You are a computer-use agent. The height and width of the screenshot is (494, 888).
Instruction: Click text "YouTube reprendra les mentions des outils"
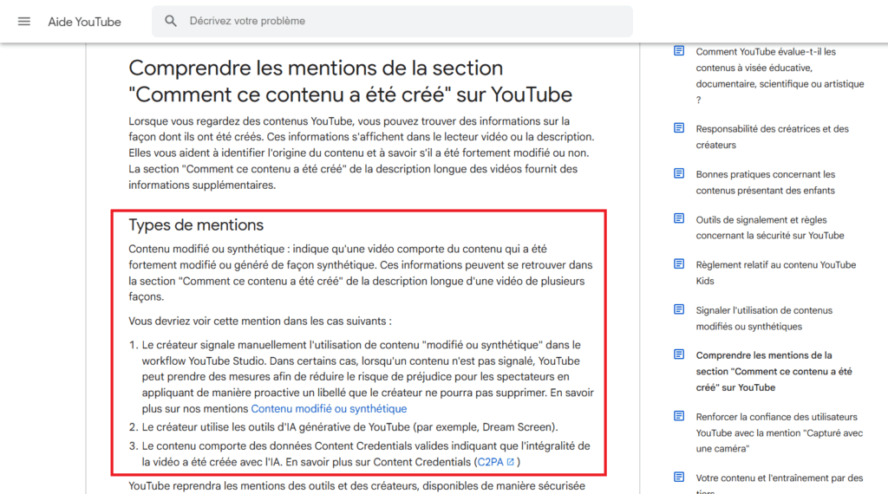tap(356, 486)
